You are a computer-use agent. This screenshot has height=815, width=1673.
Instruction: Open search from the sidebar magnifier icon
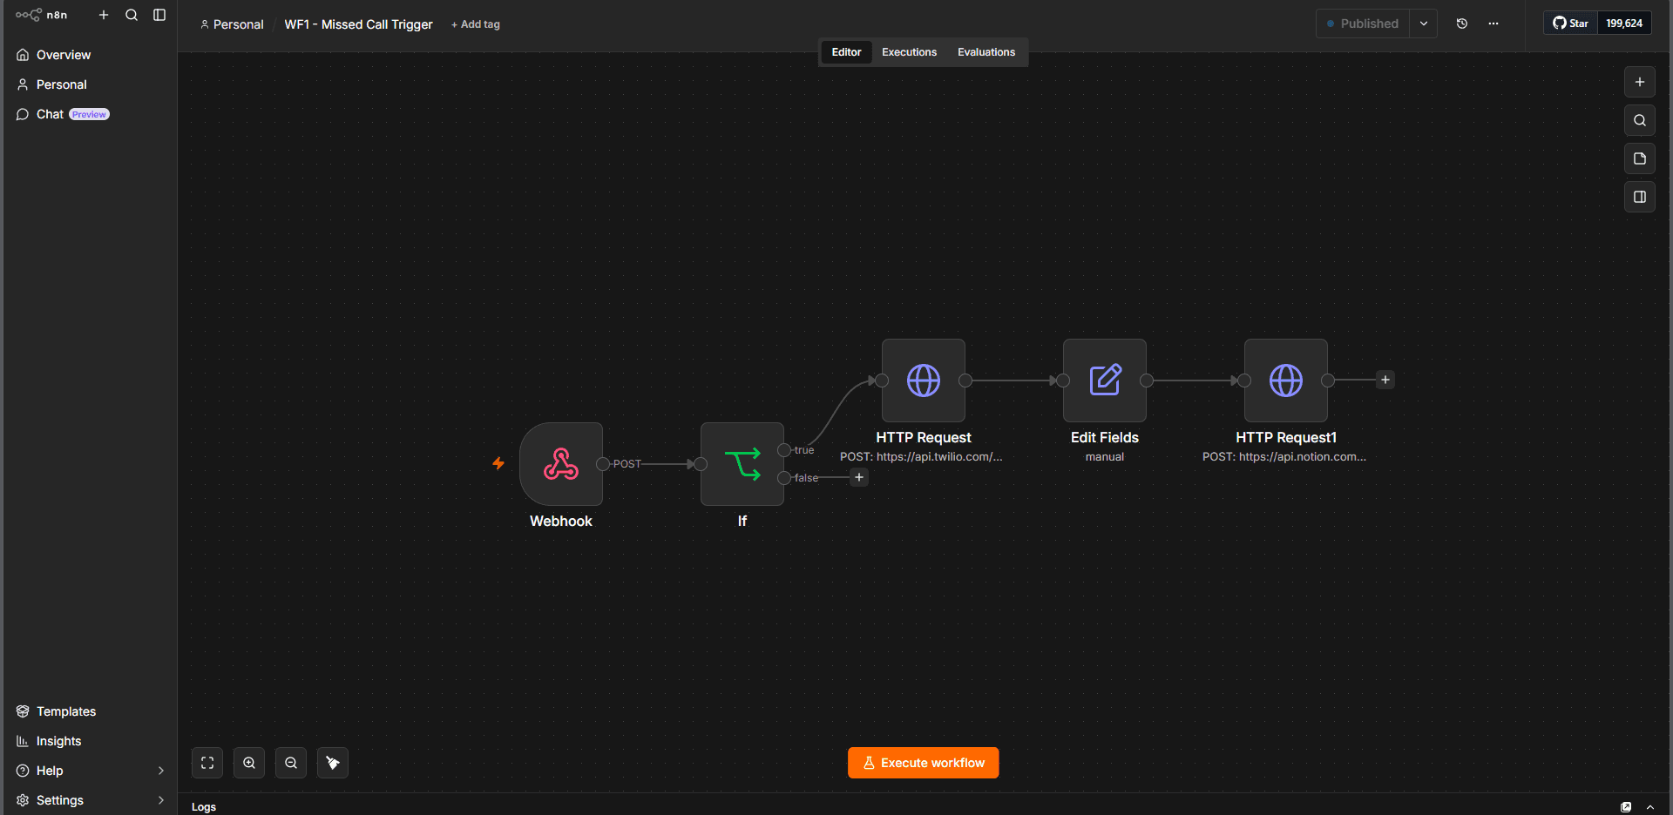click(132, 15)
